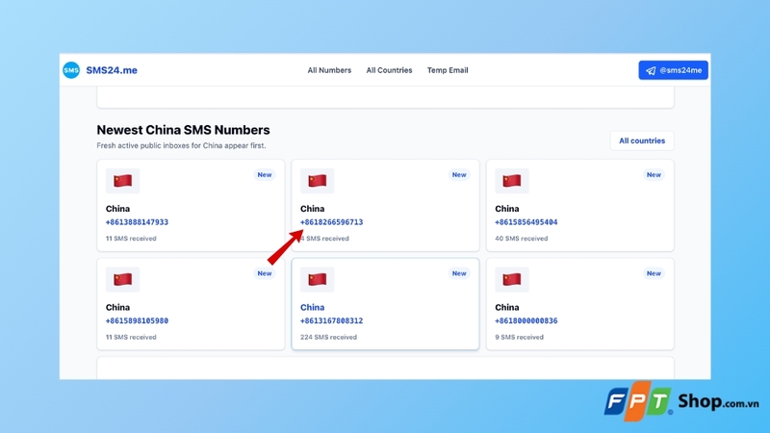770x433 pixels.
Task: Click New badge on +8618266596713 card
Action: click(459, 175)
